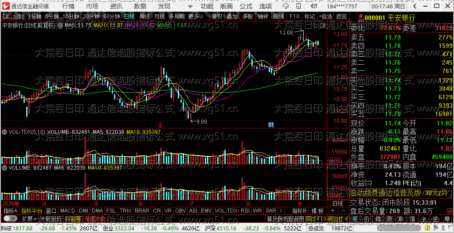Select the 指标B tab
454x233 pixels.
[299, 211]
